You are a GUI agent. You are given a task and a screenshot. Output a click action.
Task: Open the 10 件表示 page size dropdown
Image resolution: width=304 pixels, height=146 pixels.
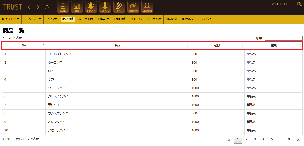click(7, 38)
